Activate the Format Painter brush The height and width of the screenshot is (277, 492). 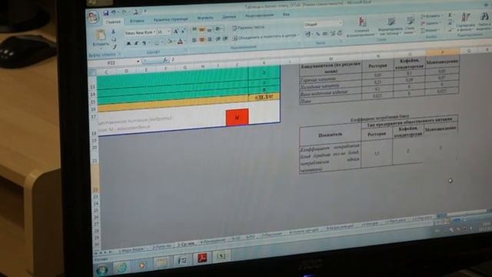[x=115, y=46]
